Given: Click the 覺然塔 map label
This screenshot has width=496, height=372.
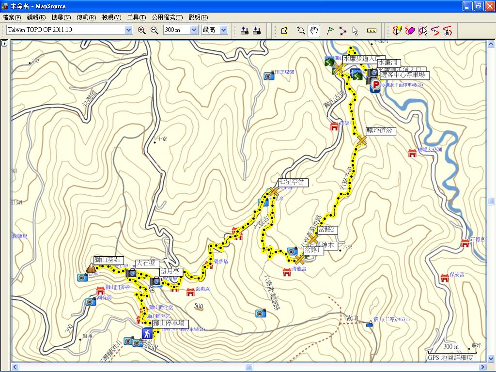Looking at the screenshot, I should tap(221, 262).
